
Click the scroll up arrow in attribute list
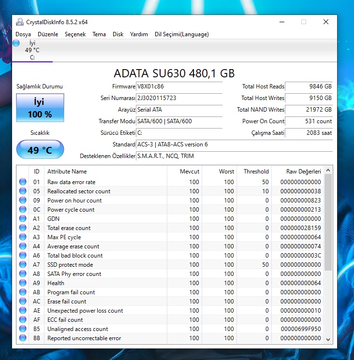[x=329, y=171]
